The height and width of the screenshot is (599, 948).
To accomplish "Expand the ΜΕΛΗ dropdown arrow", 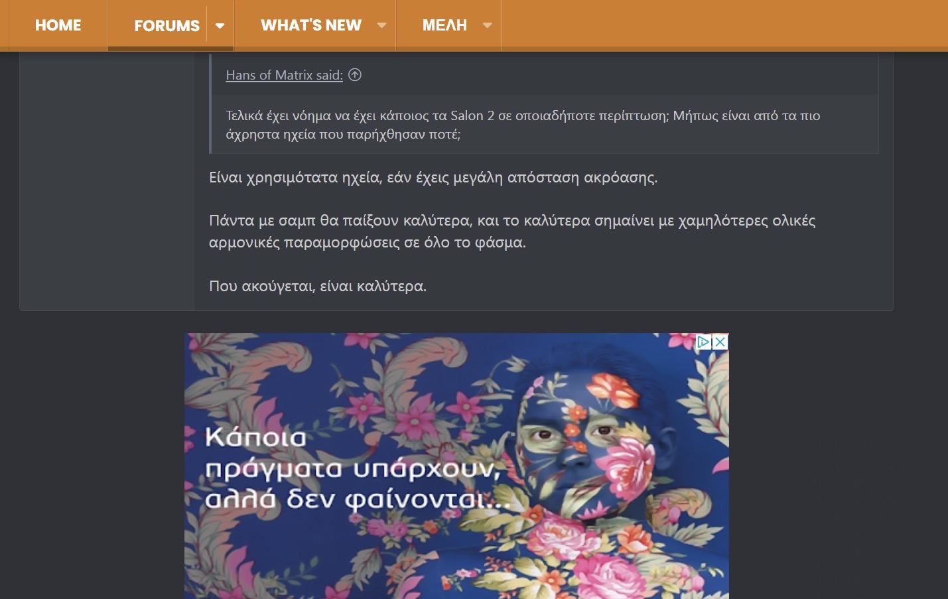I will [488, 25].
